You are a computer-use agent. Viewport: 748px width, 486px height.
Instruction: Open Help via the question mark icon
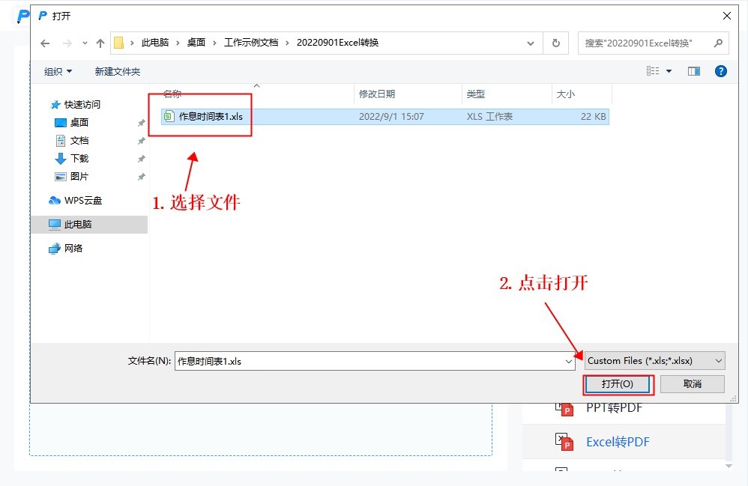(x=720, y=71)
